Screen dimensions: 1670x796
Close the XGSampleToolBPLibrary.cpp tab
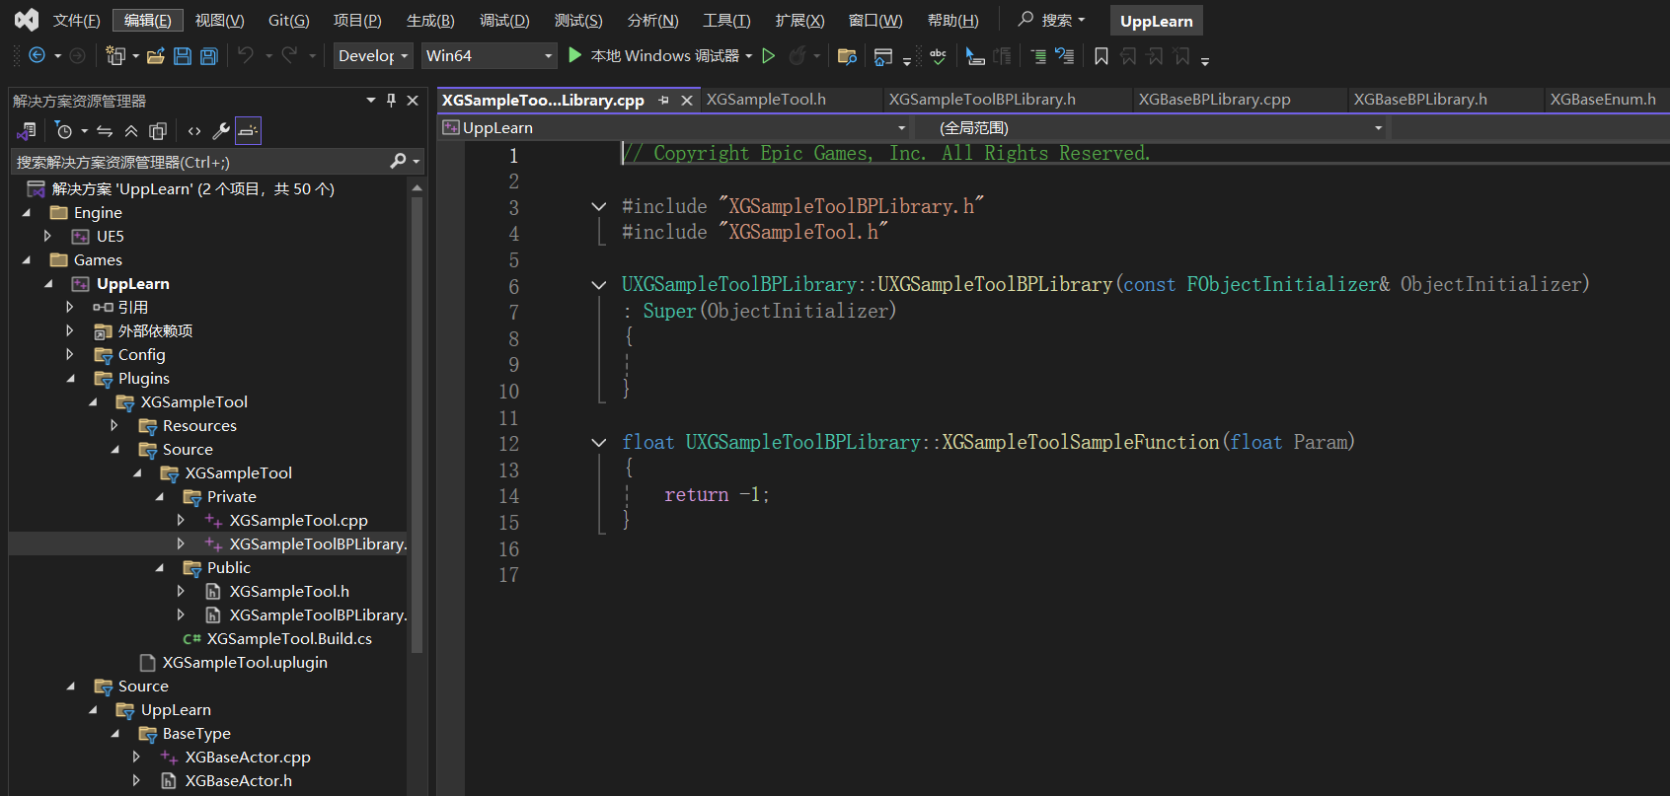[687, 101]
